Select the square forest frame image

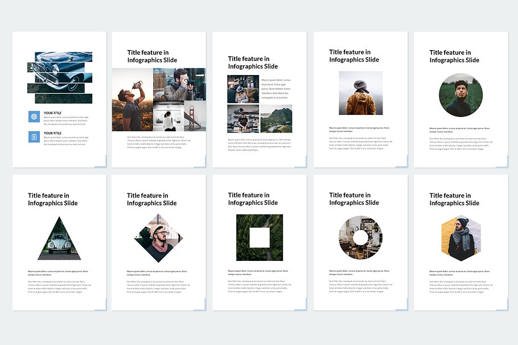click(x=260, y=238)
